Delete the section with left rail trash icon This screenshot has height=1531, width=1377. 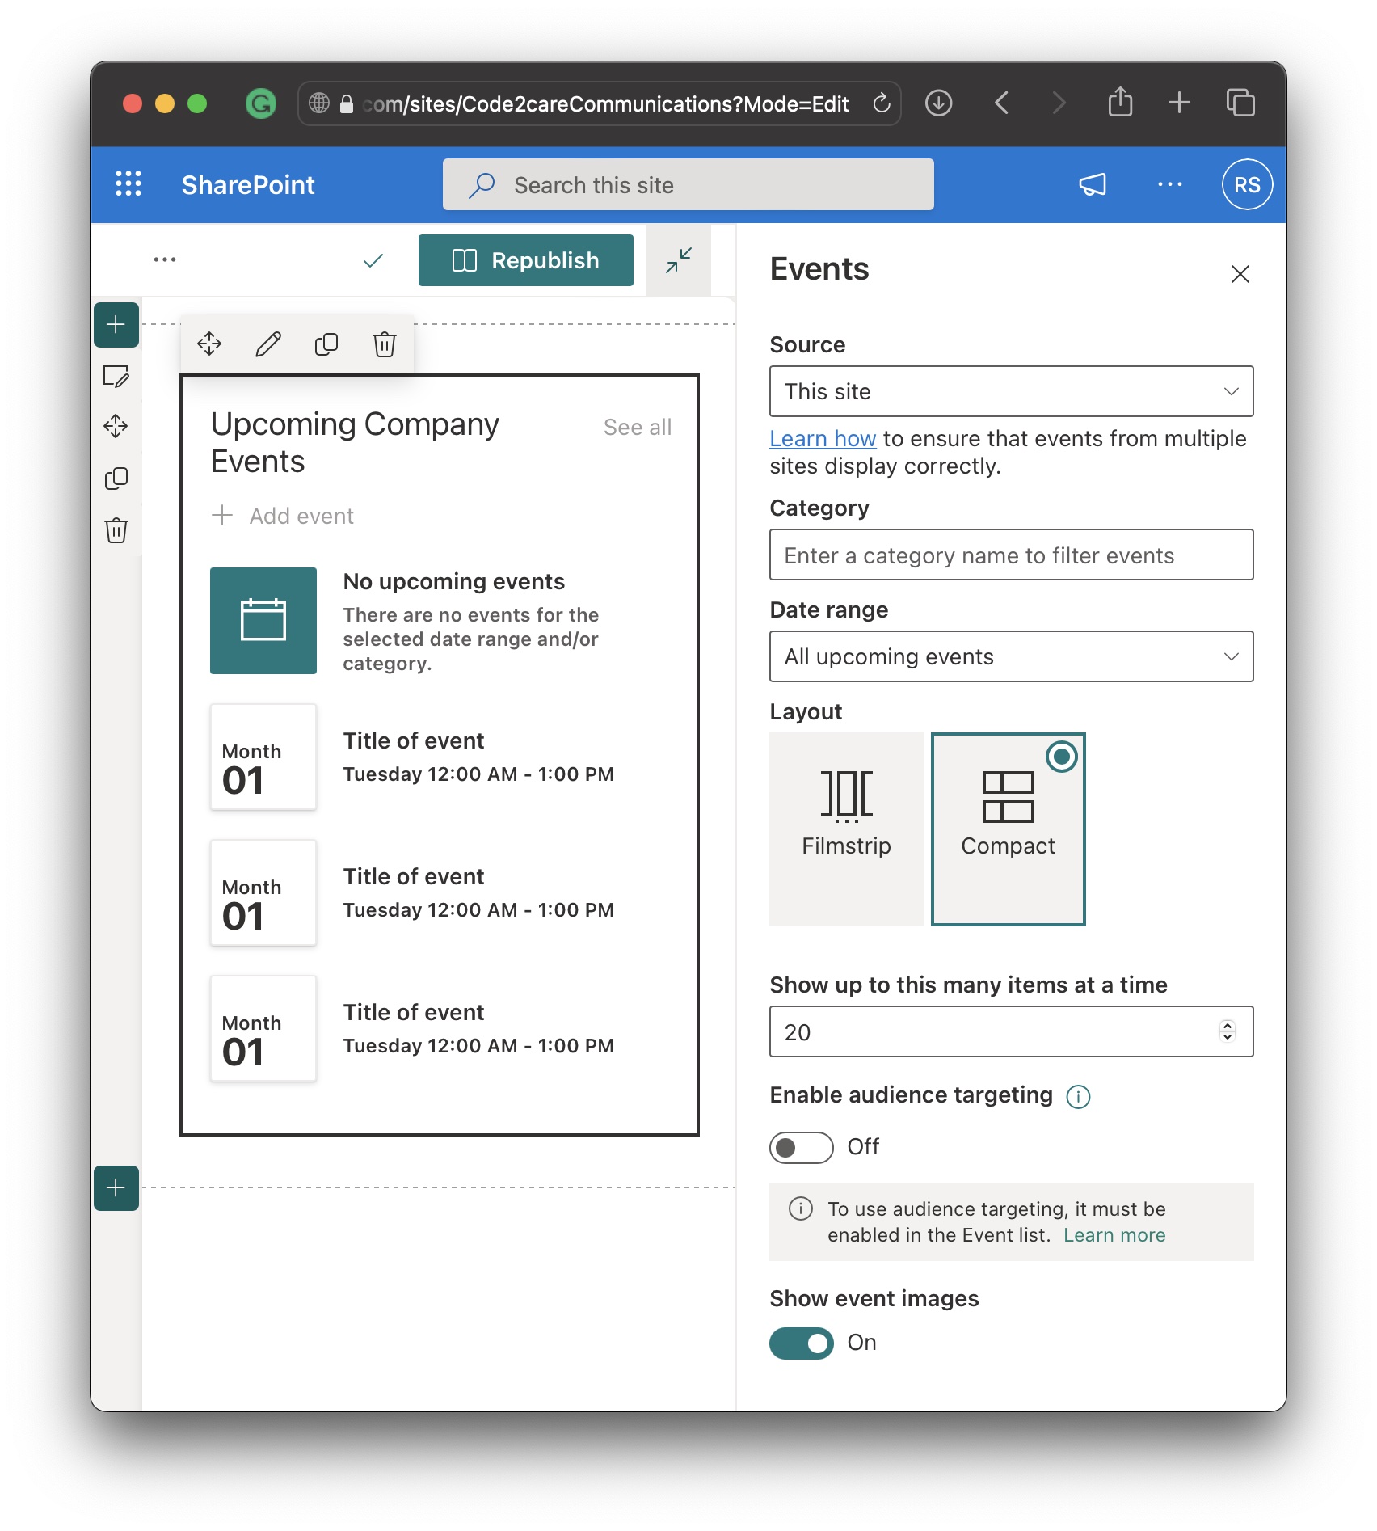pyautogui.click(x=116, y=530)
